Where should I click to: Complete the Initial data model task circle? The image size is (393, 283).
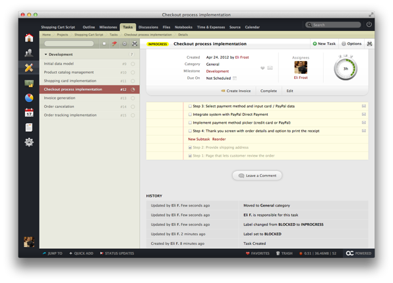click(133, 64)
